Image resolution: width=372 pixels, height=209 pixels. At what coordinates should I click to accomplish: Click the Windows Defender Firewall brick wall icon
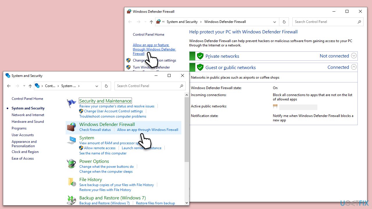click(71, 127)
